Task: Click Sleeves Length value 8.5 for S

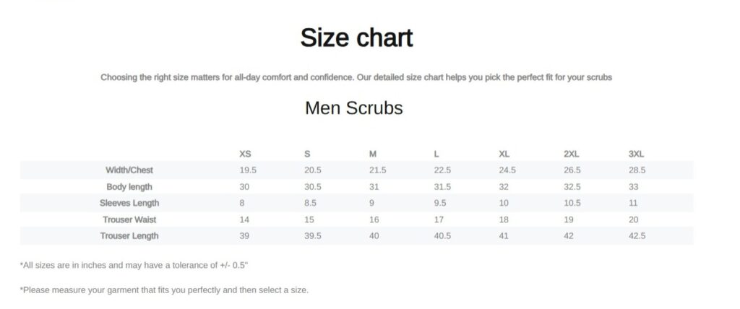Action: (x=311, y=203)
